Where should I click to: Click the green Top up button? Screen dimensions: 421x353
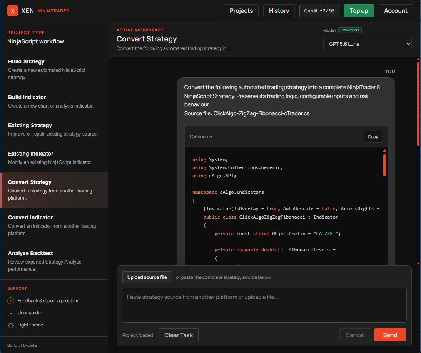(x=359, y=11)
